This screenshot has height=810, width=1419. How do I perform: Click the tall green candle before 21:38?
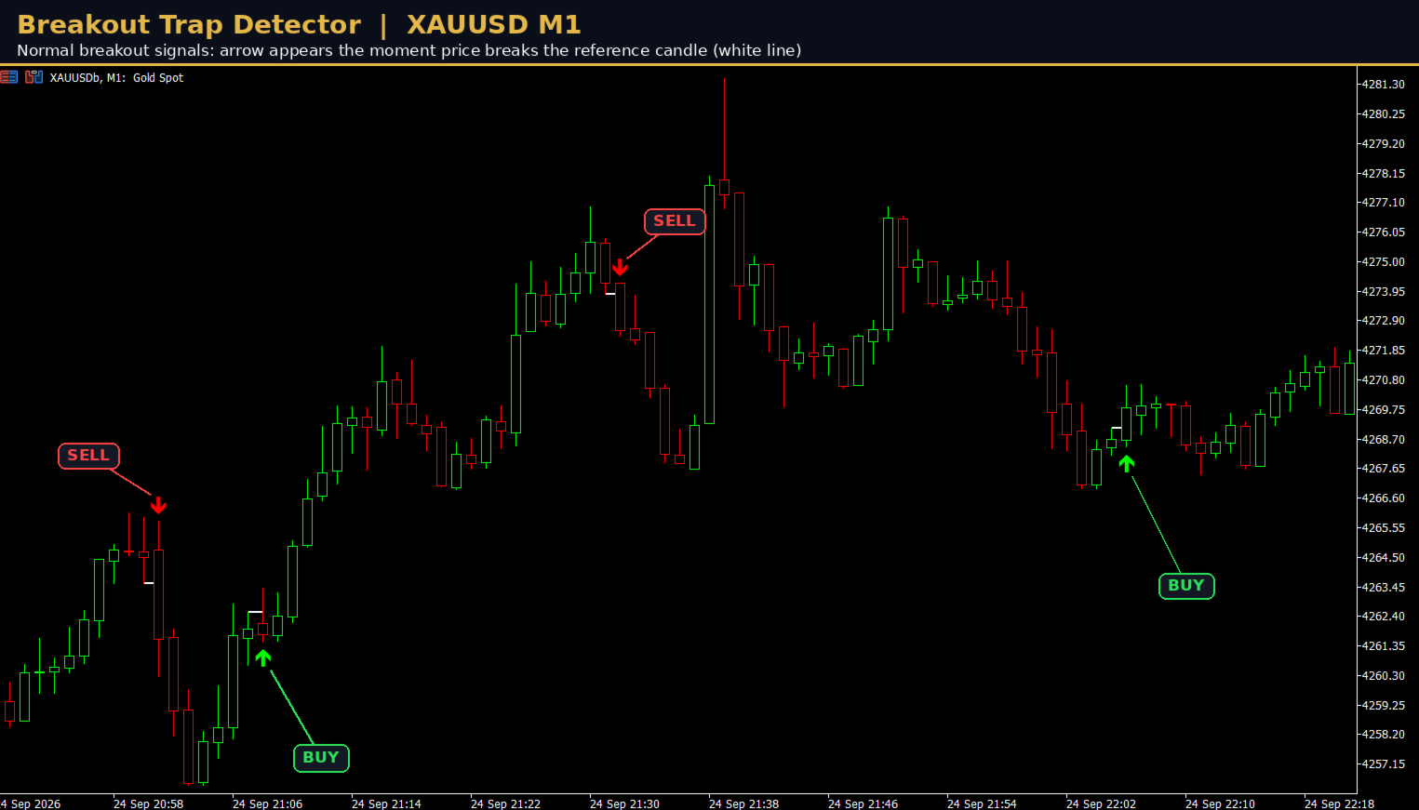tap(709, 304)
